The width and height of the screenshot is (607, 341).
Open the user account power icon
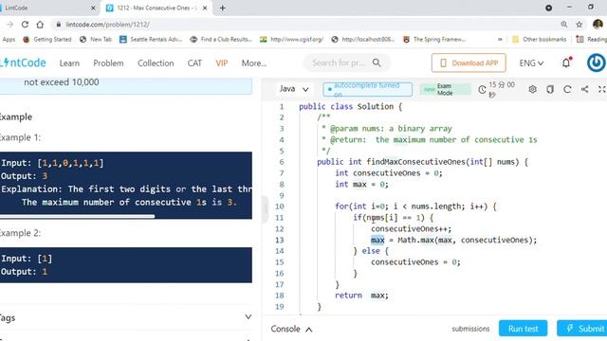[597, 63]
